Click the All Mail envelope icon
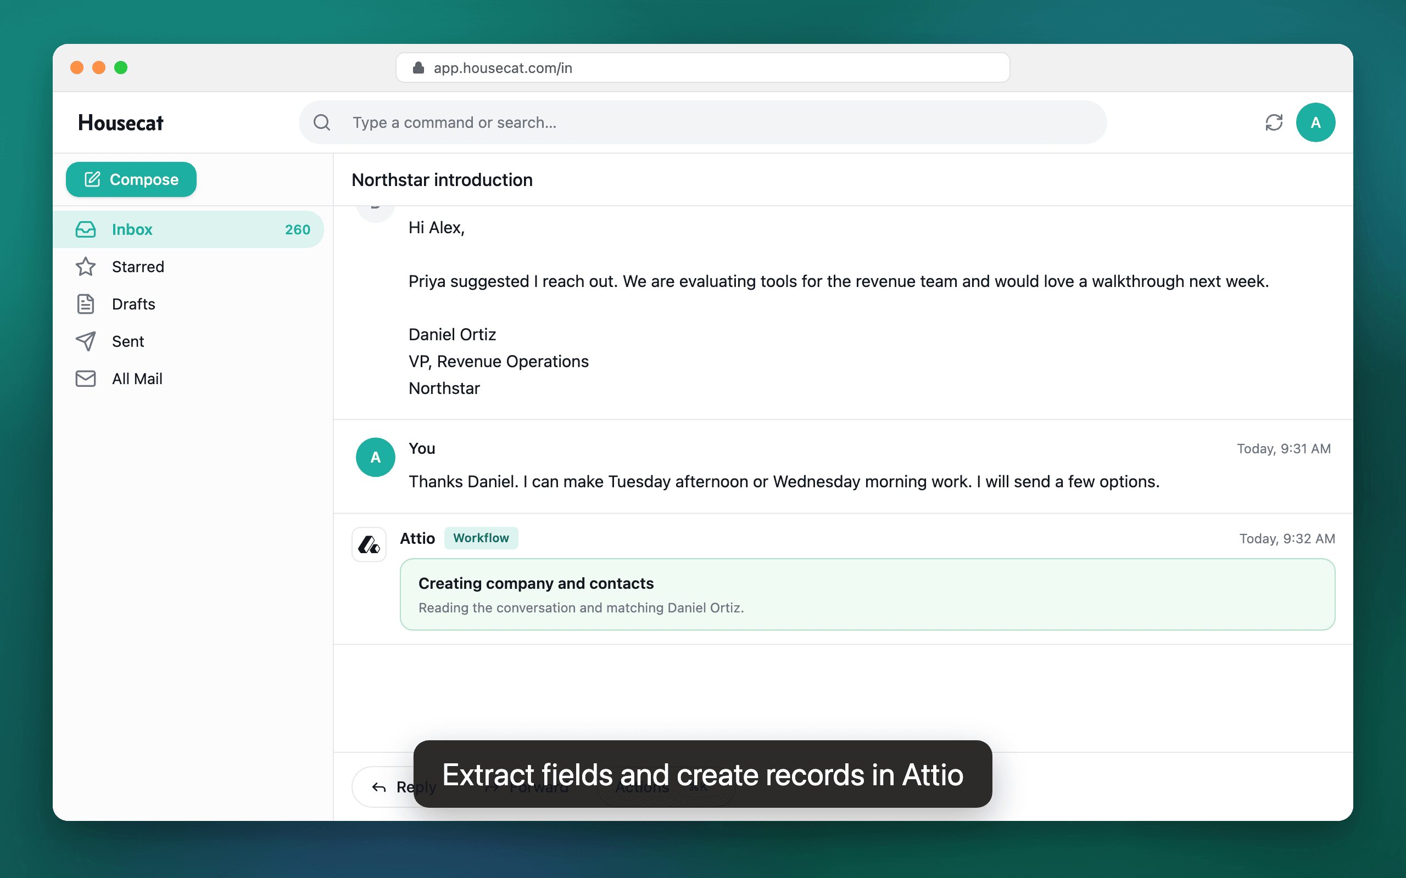The height and width of the screenshot is (878, 1406). (x=86, y=379)
